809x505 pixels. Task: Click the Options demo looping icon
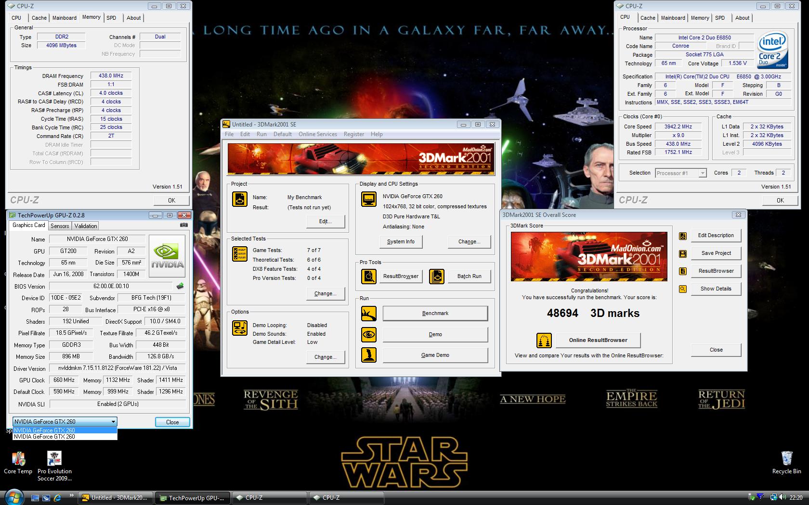pyautogui.click(x=240, y=328)
